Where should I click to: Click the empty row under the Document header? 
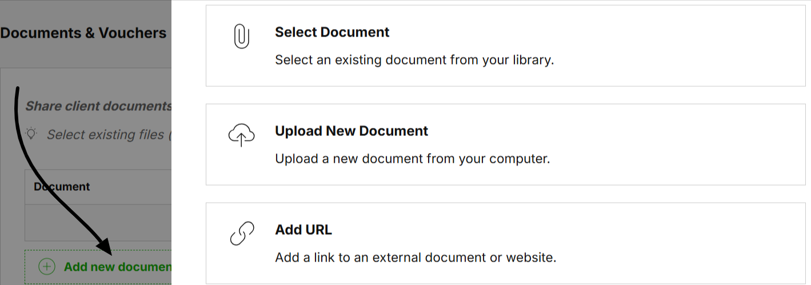click(97, 223)
